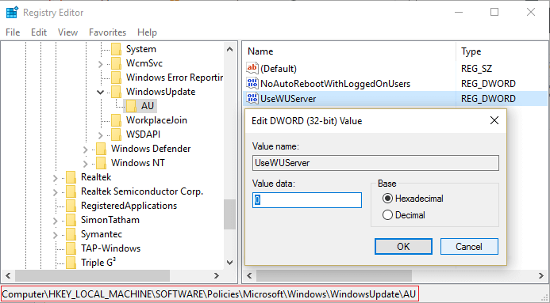Click the Symantec folder icon
550x303 pixels.
tap(71, 234)
